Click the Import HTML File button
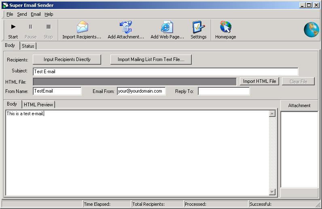This screenshot has height=209, width=322. (259, 81)
